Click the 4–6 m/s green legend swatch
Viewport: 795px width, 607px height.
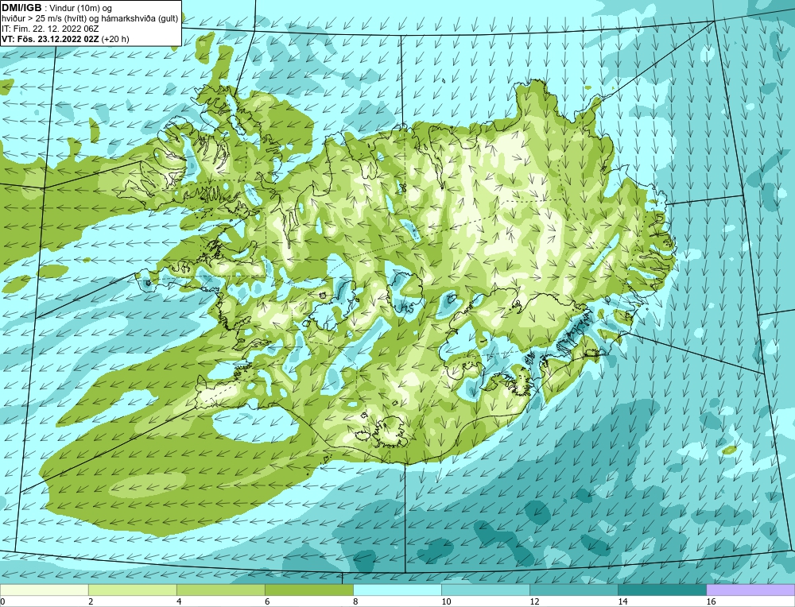tap(220, 590)
